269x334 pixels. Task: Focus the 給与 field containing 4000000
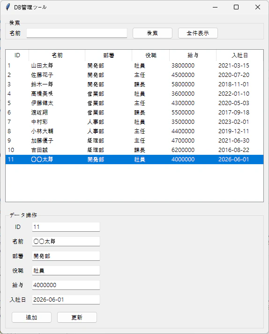tap(66, 285)
